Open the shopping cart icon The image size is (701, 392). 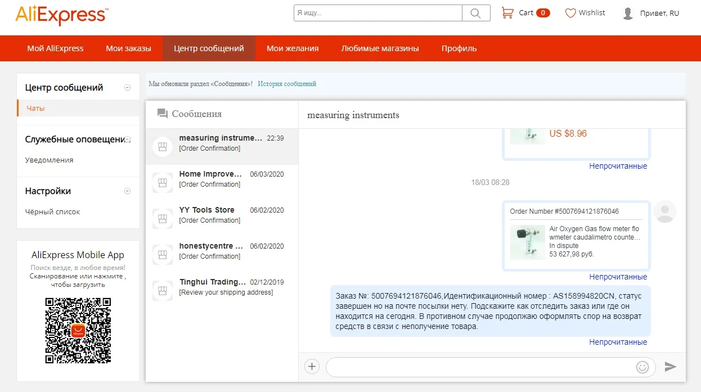(507, 12)
